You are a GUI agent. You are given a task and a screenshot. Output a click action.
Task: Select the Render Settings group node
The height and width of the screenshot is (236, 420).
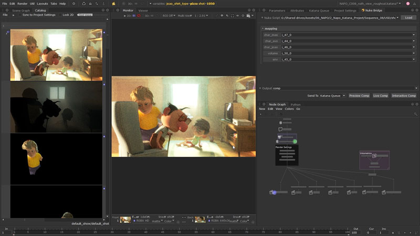pyautogui.click(x=287, y=155)
